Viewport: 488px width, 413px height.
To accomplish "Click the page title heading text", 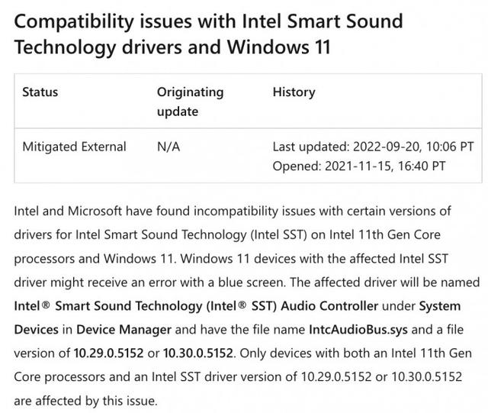I will click(x=208, y=34).
